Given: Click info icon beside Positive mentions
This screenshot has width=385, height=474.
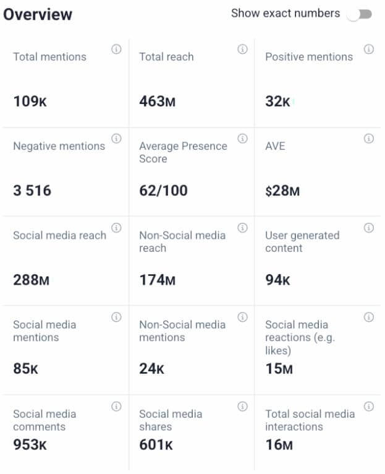Looking at the screenshot, I should (x=369, y=50).
